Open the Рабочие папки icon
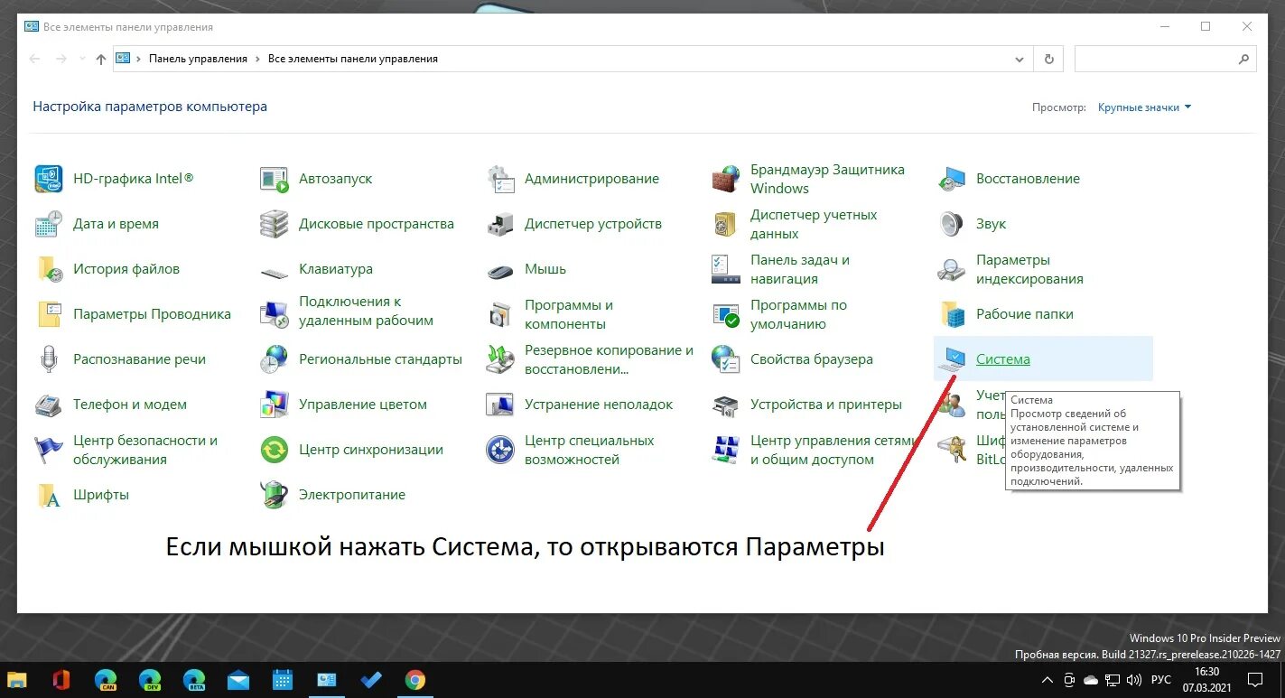1285x698 pixels. (952, 314)
